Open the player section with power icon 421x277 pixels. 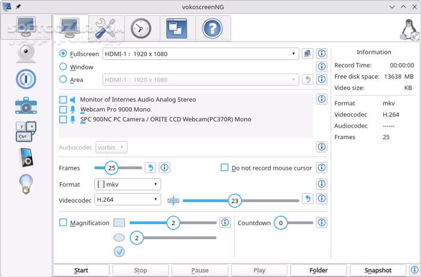(26, 79)
